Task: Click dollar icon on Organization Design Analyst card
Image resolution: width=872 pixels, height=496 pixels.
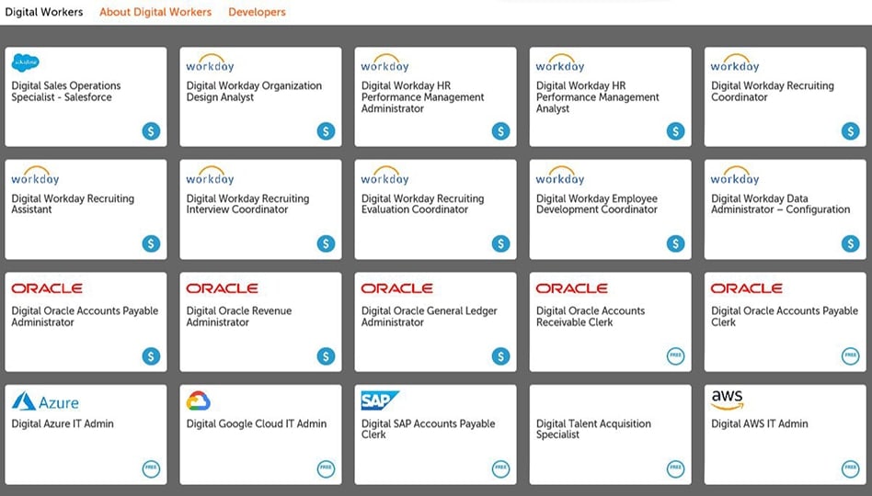Action: [x=326, y=131]
